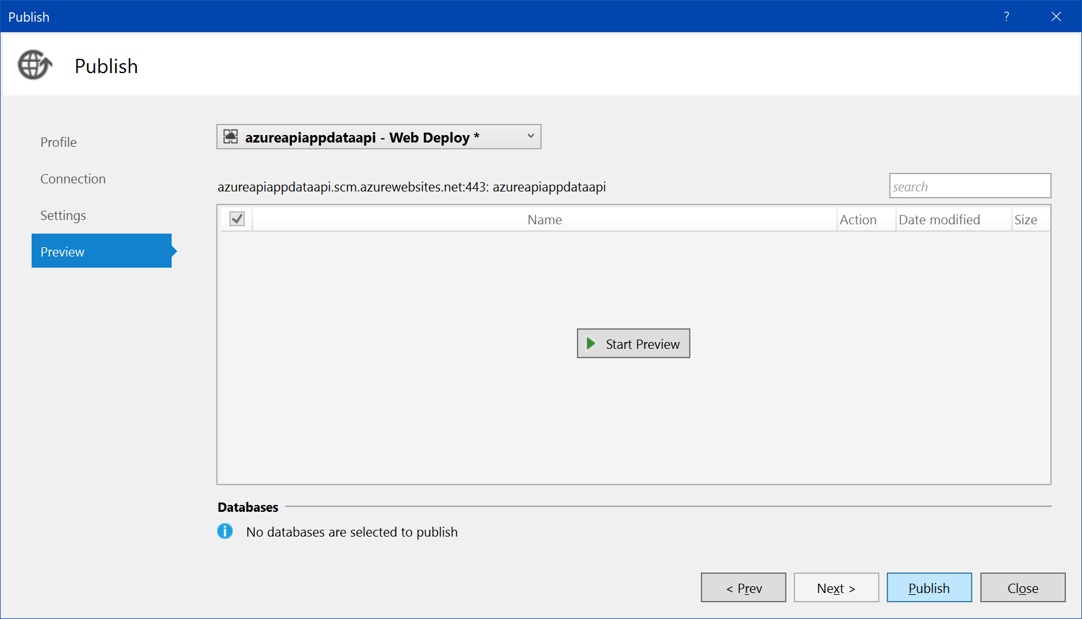Click the Web Deploy profile icon
The height and width of the screenshot is (619, 1082).
coord(231,137)
